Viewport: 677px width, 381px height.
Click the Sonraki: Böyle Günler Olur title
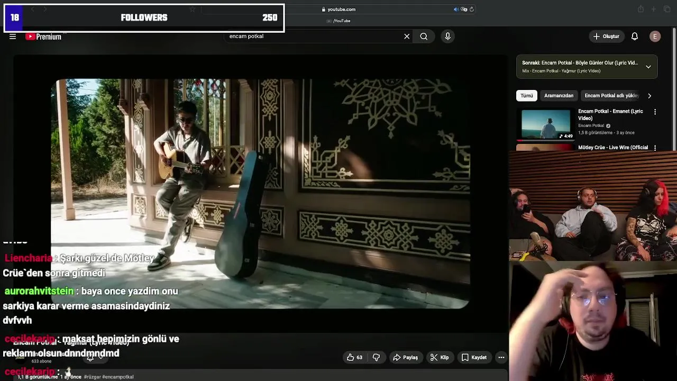point(580,63)
